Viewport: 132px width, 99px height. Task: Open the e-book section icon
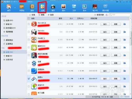pyautogui.click(x=95, y=7)
